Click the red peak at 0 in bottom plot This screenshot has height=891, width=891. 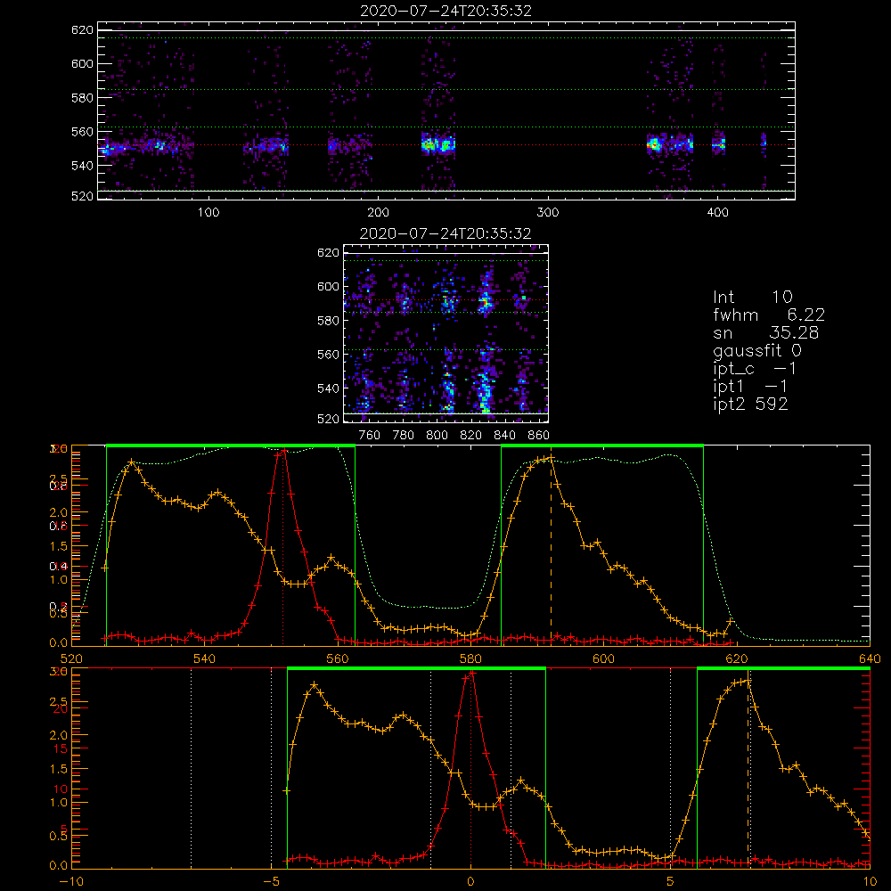[470, 674]
